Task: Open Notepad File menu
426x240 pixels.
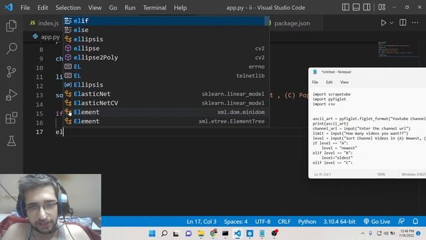Action: click(x=315, y=82)
